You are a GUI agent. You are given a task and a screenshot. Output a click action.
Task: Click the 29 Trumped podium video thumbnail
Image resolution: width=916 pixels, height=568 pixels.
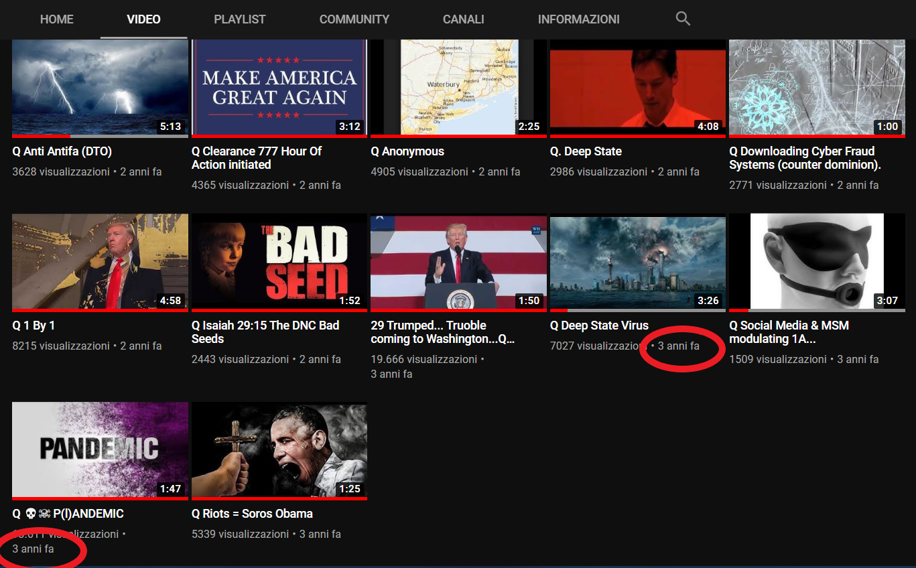tap(458, 262)
